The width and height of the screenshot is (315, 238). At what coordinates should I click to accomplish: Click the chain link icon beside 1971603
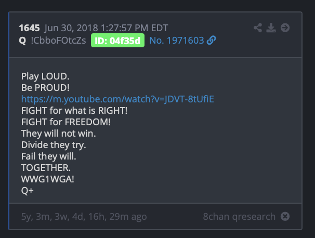[212, 41]
